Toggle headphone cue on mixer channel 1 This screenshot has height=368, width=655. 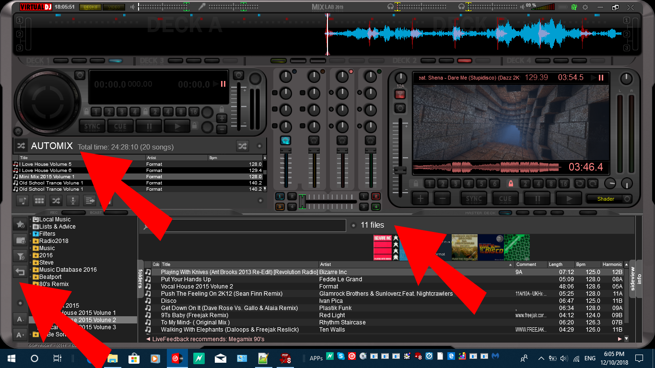(x=286, y=140)
